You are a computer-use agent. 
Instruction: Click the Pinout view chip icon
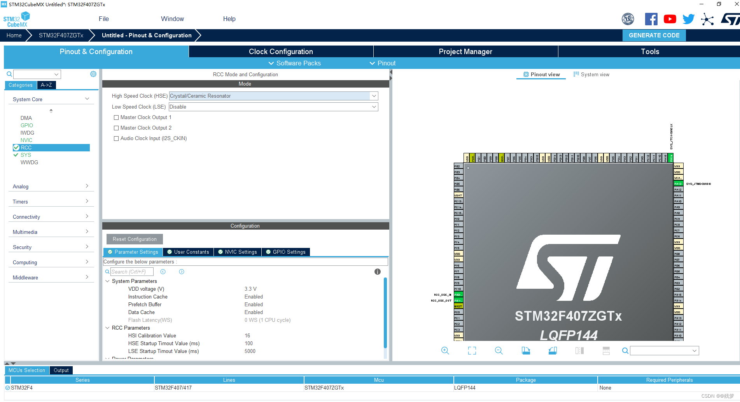click(x=526, y=74)
